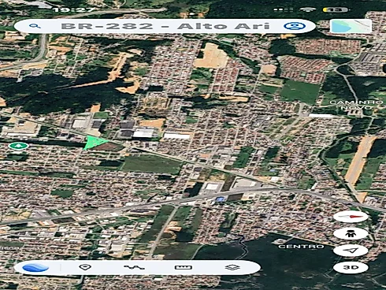Click the search field showing BR-282 - Alto Ari
386x290 pixels.
click(165, 26)
